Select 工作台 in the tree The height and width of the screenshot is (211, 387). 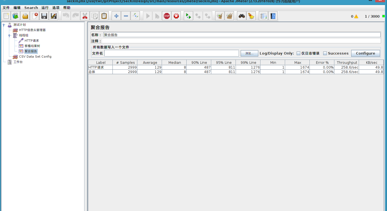point(18,62)
